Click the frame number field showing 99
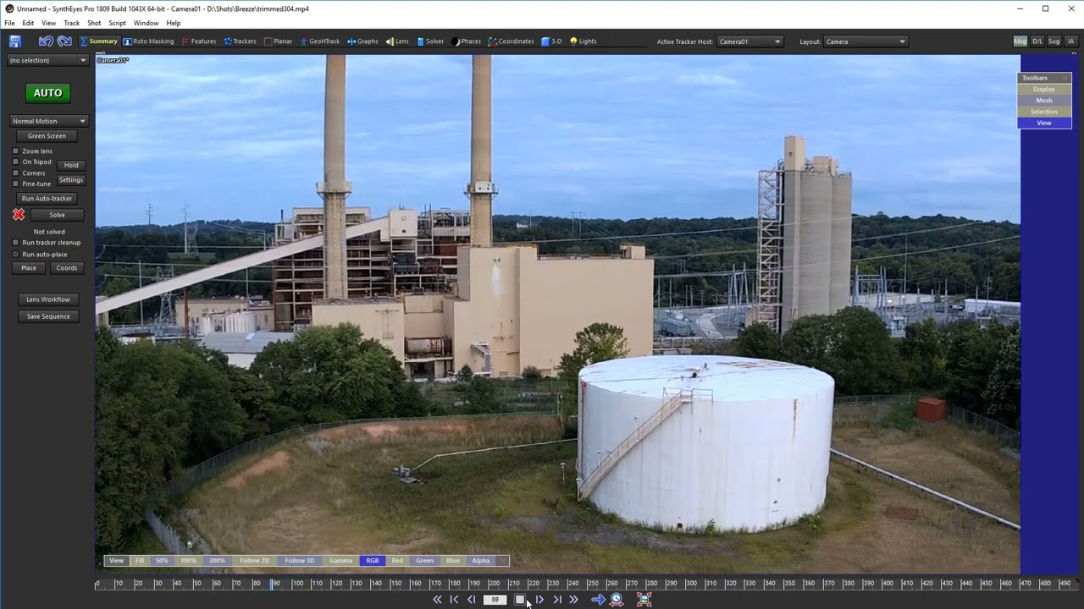This screenshot has height=609, width=1084. [495, 600]
